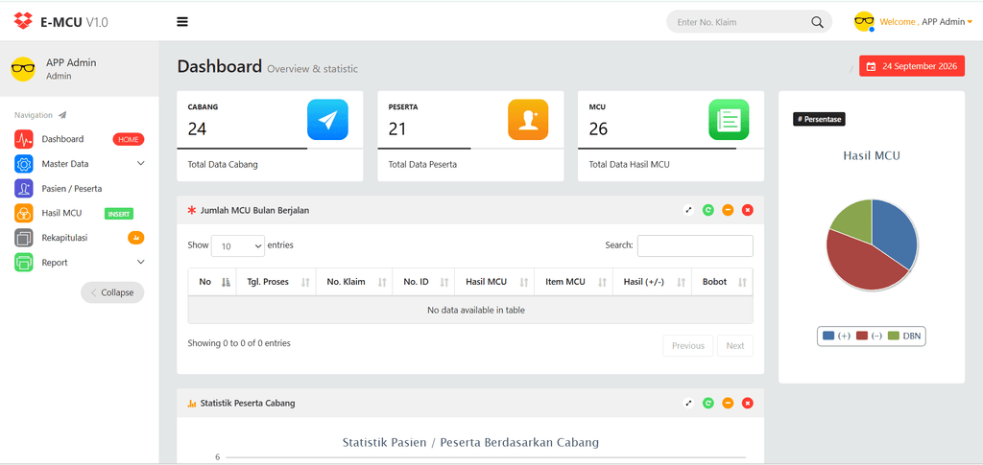Click the navigation paper-plane icon
The image size is (983, 465).
point(62,115)
